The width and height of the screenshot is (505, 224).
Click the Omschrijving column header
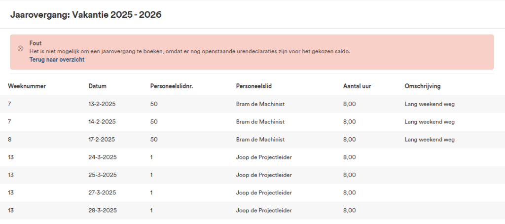tap(423, 86)
